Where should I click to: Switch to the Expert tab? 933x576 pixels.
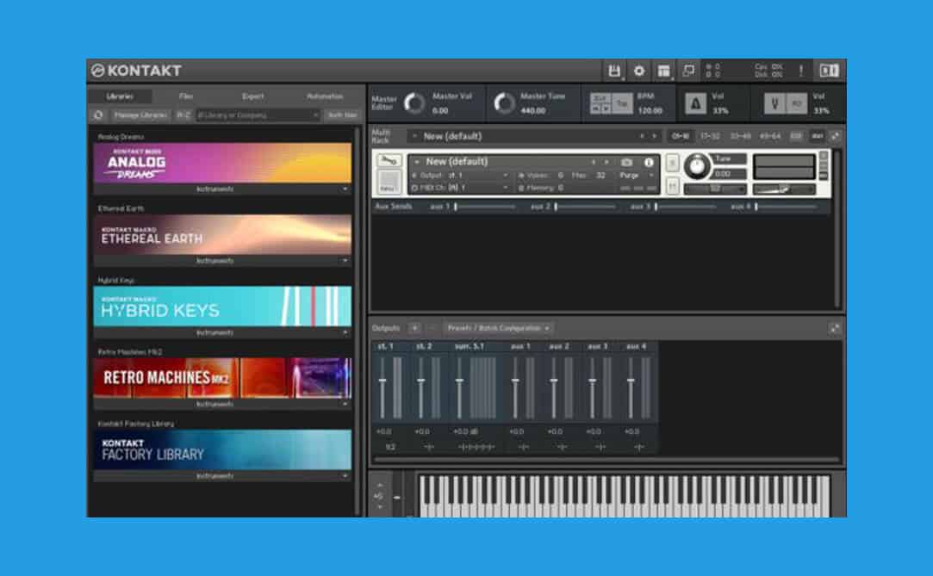(253, 96)
